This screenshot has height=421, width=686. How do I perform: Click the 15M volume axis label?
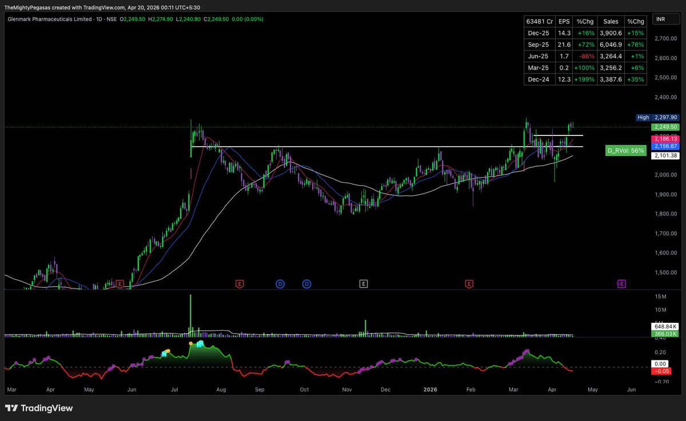[661, 296]
